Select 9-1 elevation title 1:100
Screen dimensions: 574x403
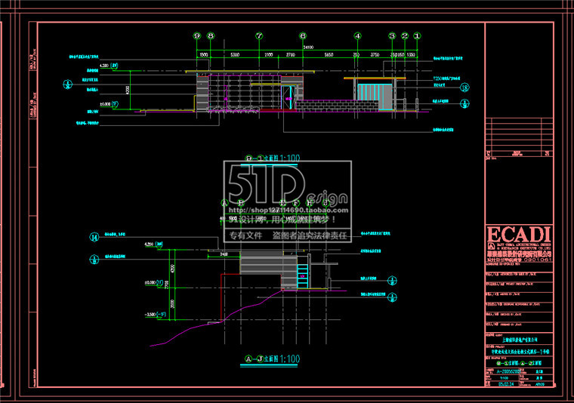(x=273, y=158)
